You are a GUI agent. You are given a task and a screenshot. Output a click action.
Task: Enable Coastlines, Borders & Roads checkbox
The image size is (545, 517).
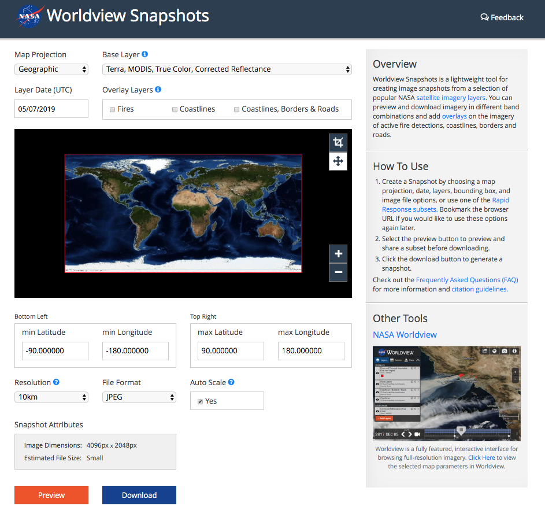[237, 109]
